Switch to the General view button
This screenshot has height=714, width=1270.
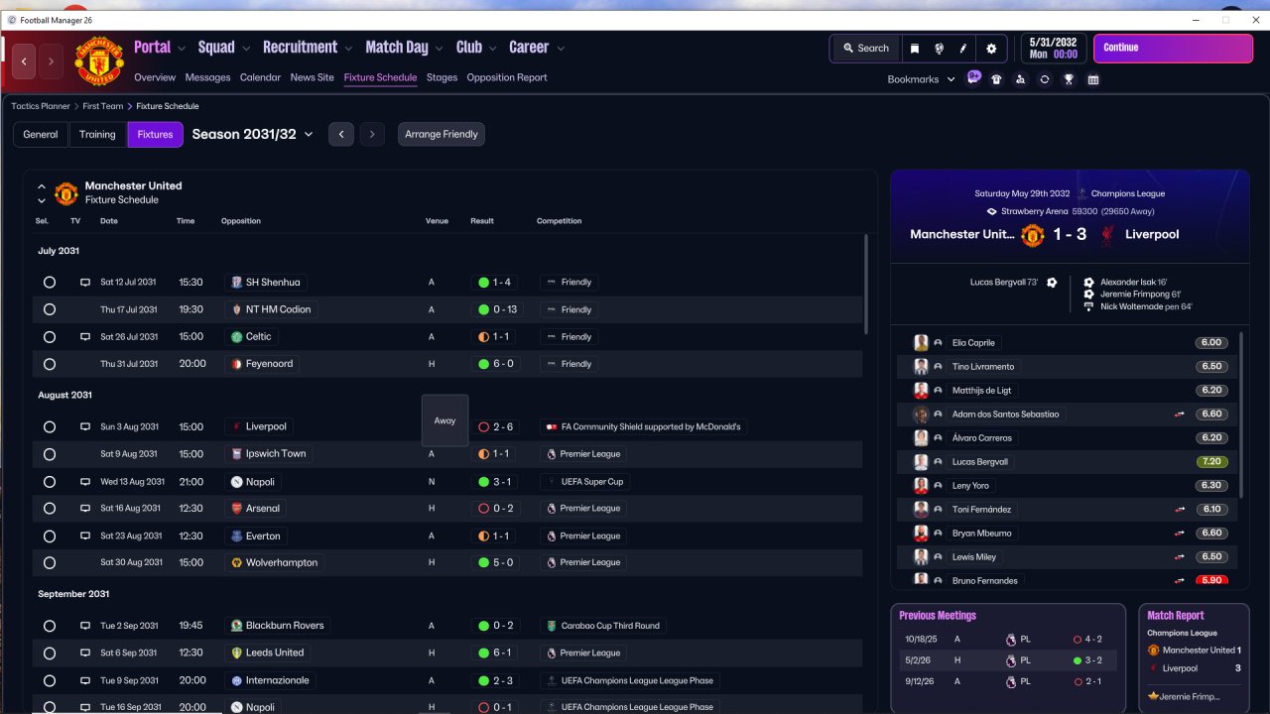coord(41,134)
